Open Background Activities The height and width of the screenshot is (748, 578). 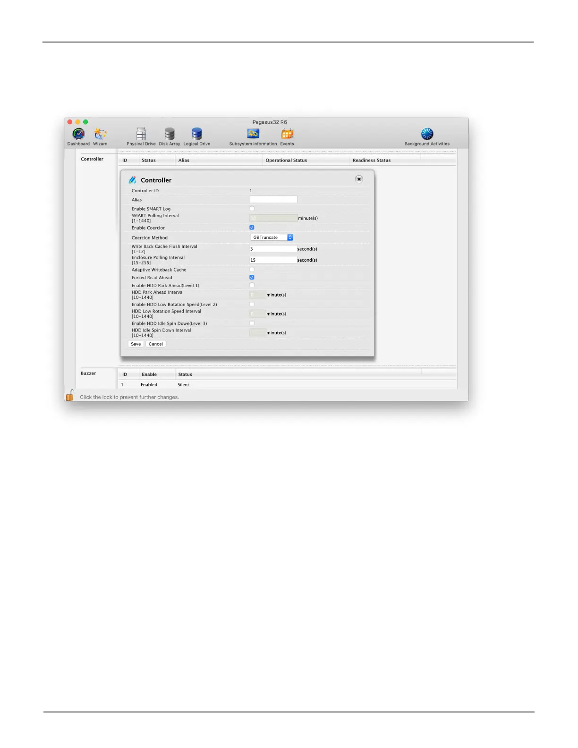(x=427, y=137)
